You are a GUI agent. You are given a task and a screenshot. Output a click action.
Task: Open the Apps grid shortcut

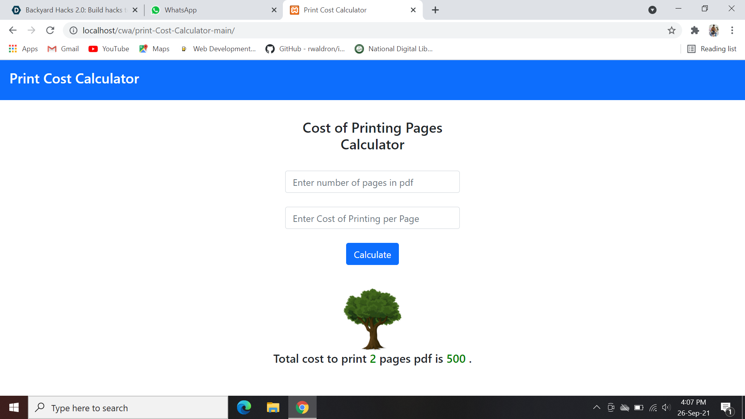pyautogui.click(x=23, y=49)
